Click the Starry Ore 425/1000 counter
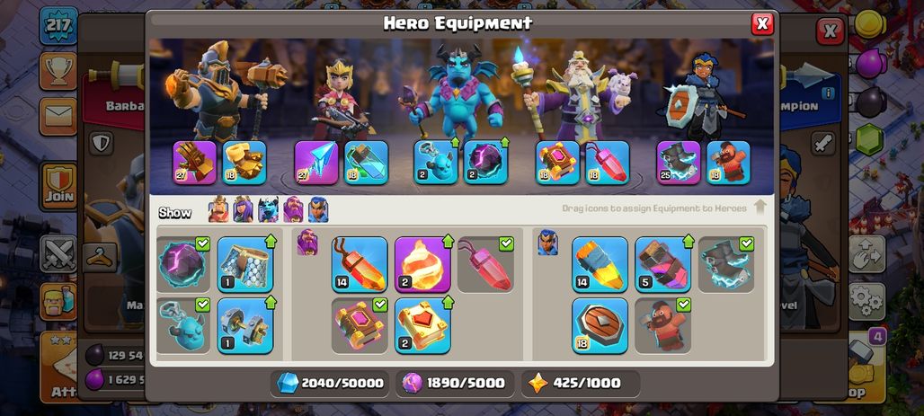 coord(581,383)
